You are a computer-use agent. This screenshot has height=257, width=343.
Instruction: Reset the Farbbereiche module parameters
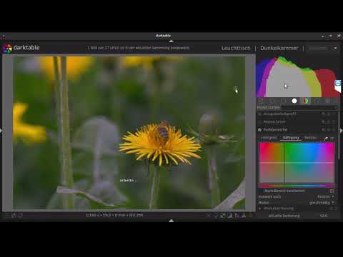[x=329, y=130]
